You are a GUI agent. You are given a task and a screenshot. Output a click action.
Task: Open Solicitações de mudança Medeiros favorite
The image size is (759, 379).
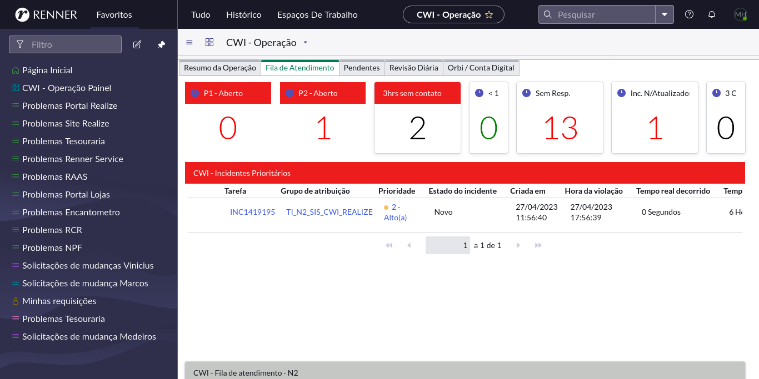[x=89, y=336]
